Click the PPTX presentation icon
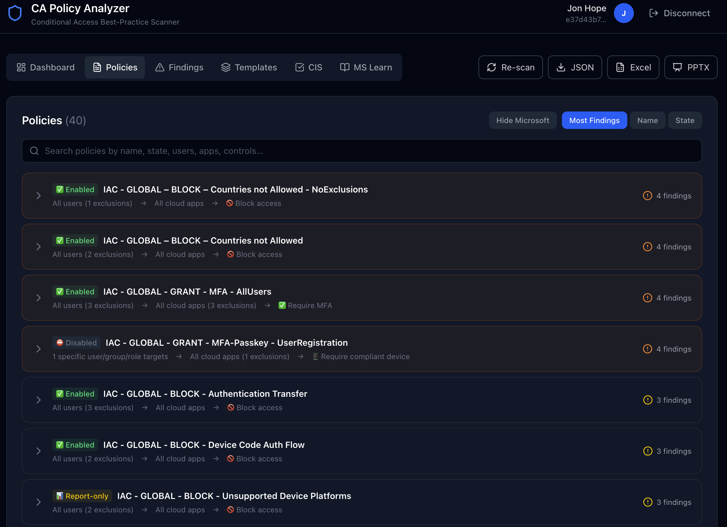This screenshot has height=527, width=727. 677,67
